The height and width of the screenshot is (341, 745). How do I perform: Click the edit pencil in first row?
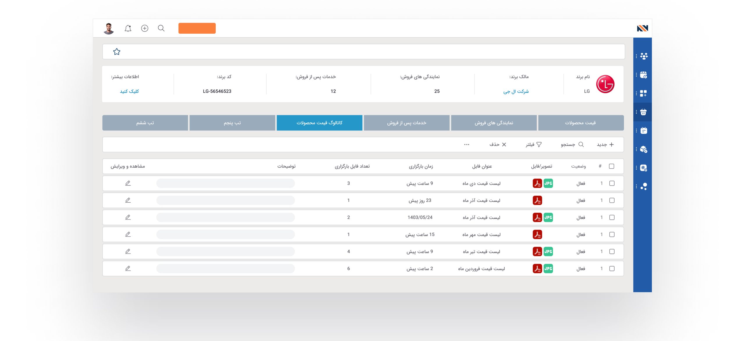[128, 183]
